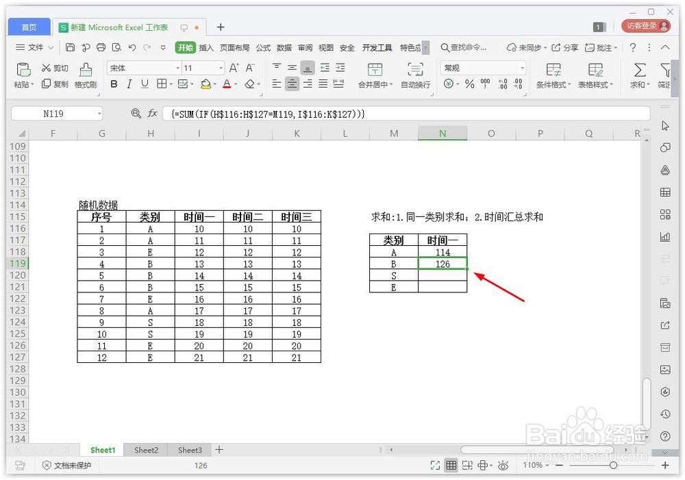The width and height of the screenshot is (685, 480).
Task: Click the zoom magnifier icon by formula bar
Action: (136, 114)
